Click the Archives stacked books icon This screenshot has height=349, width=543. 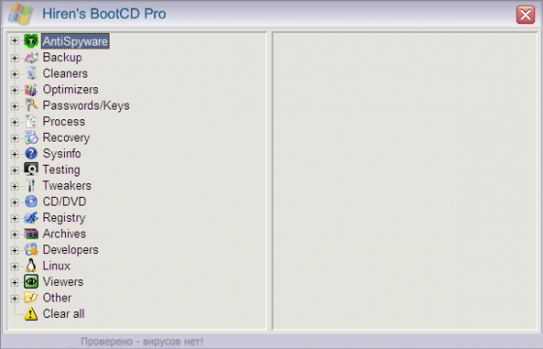pyautogui.click(x=31, y=234)
